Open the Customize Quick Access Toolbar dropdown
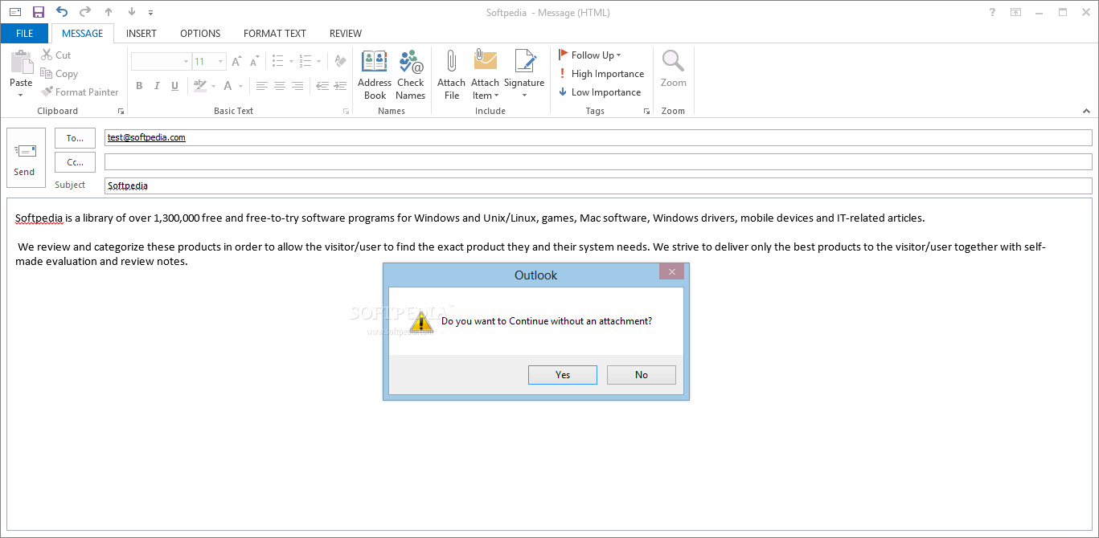The image size is (1099, 538). [150, 13]
